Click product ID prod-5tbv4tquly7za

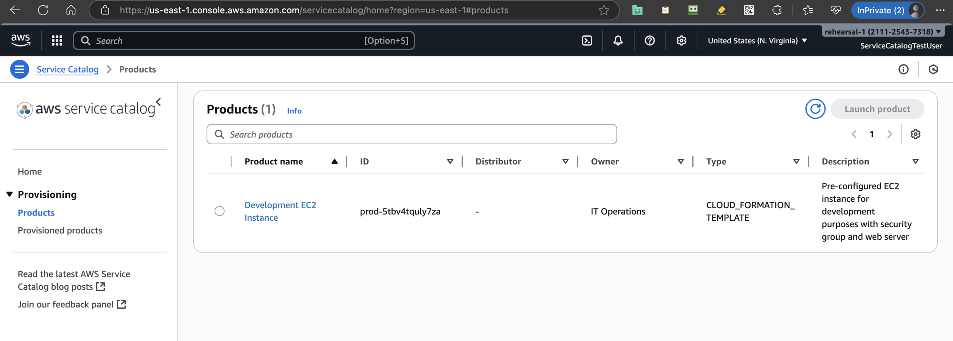coord(400,211)
